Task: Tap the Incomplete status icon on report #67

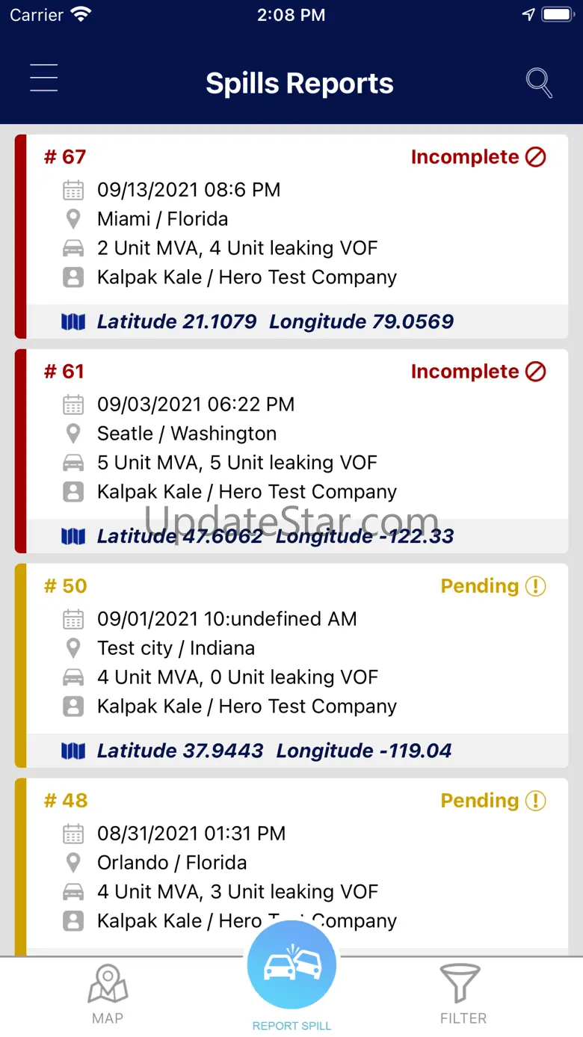Action: (536, 157)
